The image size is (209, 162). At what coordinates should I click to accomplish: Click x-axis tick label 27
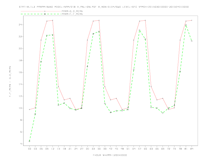tap(82, 149)
